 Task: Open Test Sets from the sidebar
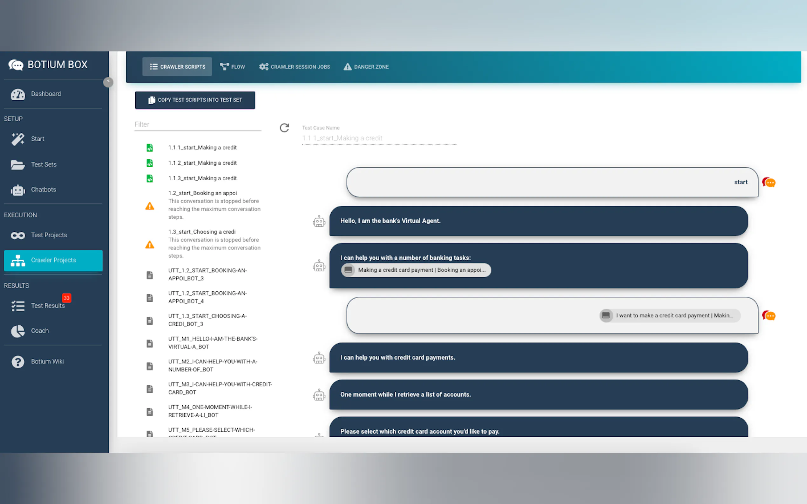tap(44, 164)
